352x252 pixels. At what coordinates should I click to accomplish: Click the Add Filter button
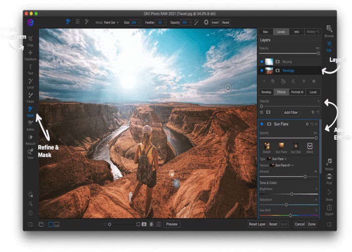coord(291,112)
